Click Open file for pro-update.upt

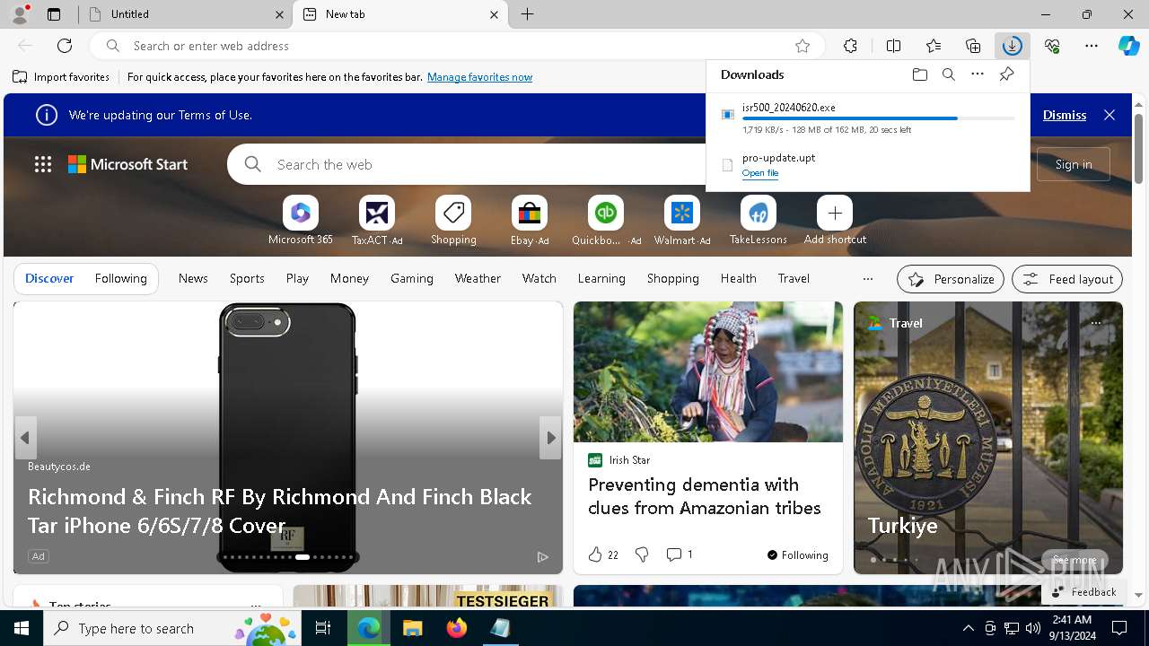760,173
